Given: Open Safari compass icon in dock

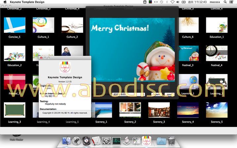Looking at the screenshot, I should coord(86,141).
